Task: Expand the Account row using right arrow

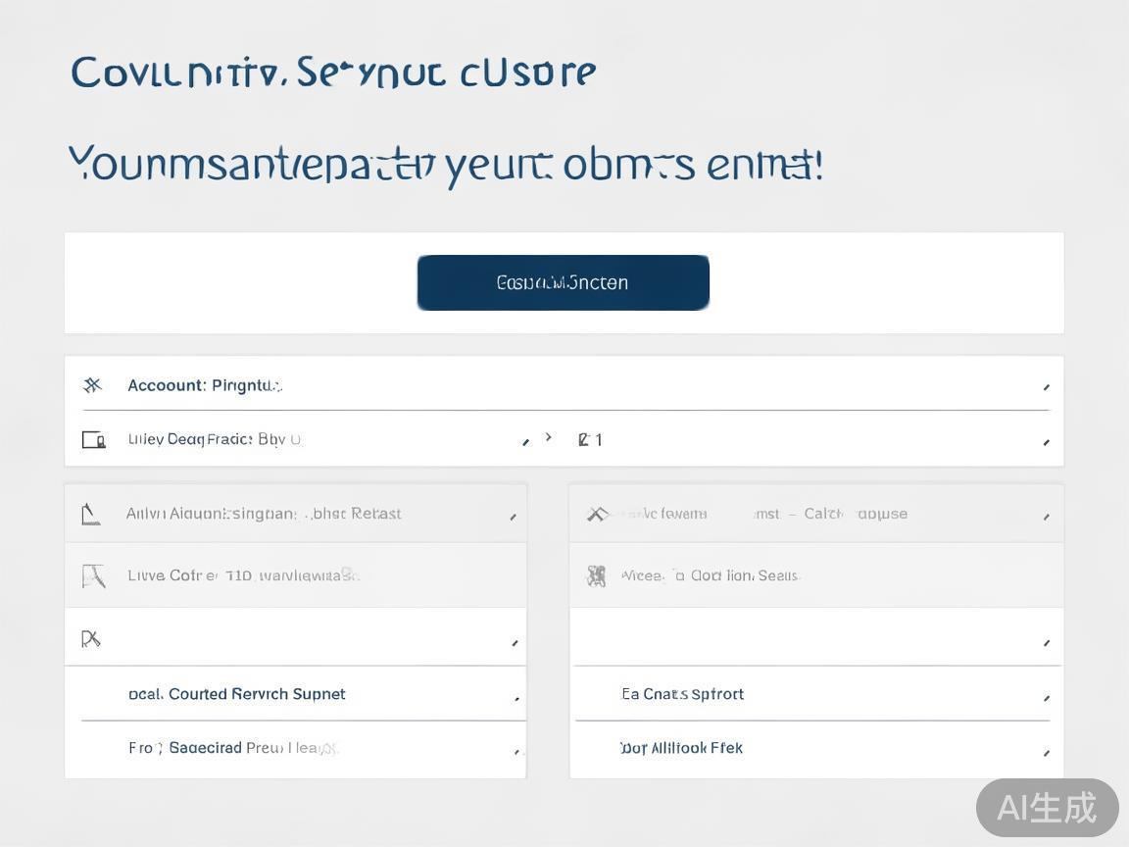Action: 1046,387
